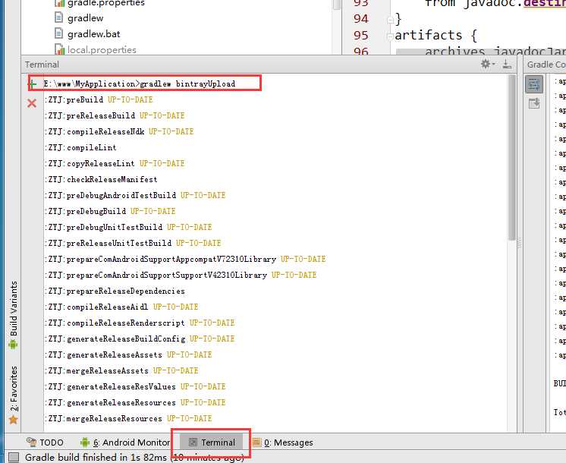
Task: Click the :ZYJ:prepareReleaseDependencies output line
Action: pos(115,291)
